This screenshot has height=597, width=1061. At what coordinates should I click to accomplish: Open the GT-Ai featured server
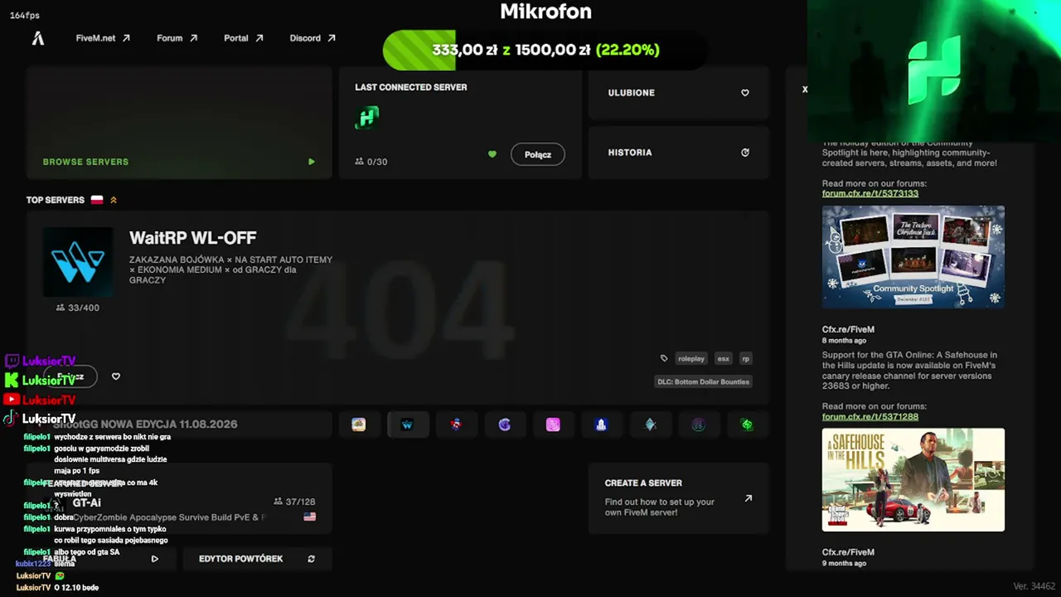pos(179,498)
